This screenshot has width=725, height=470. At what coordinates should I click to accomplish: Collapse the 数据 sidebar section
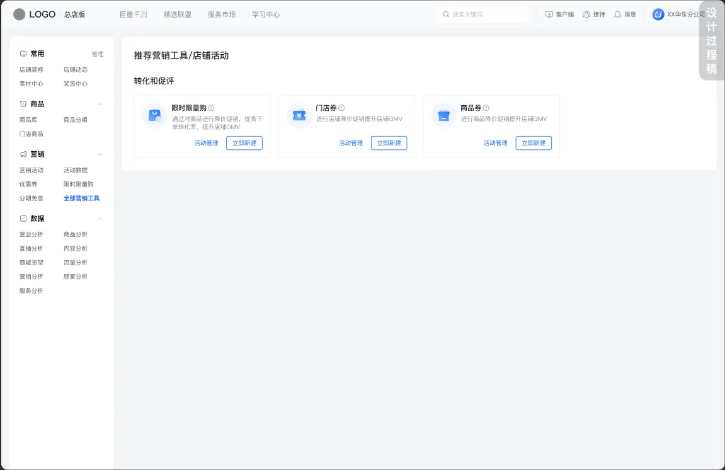pos(100,219)
